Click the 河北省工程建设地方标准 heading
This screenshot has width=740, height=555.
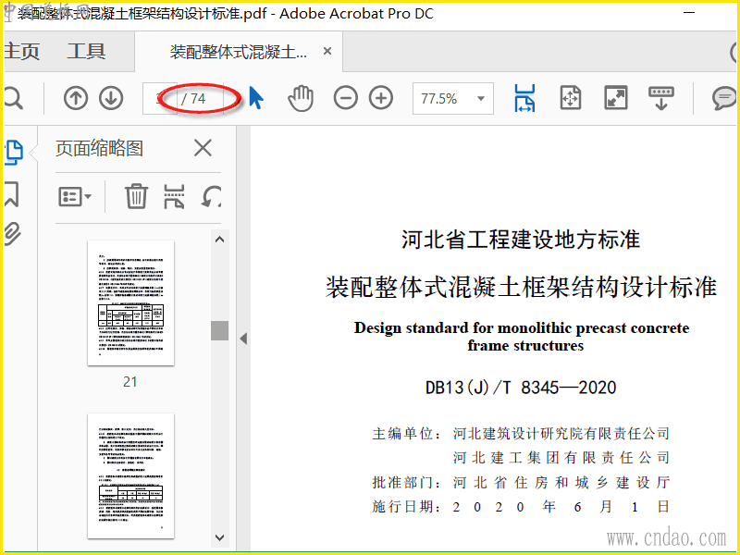click(521, 240)
